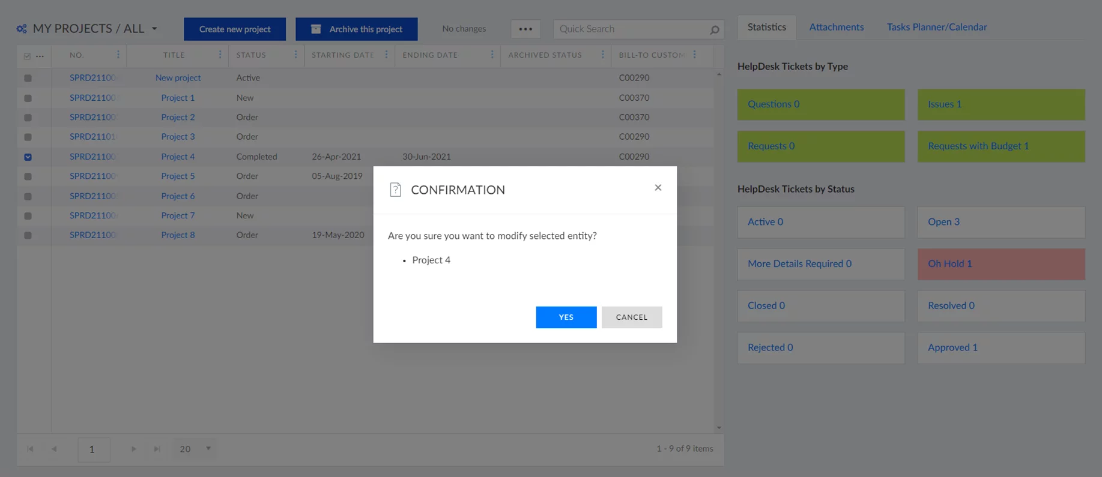The image size is (1102, 477).
Task: Expand the My Projects / All dropdown
Action: (x=154, y=29)
